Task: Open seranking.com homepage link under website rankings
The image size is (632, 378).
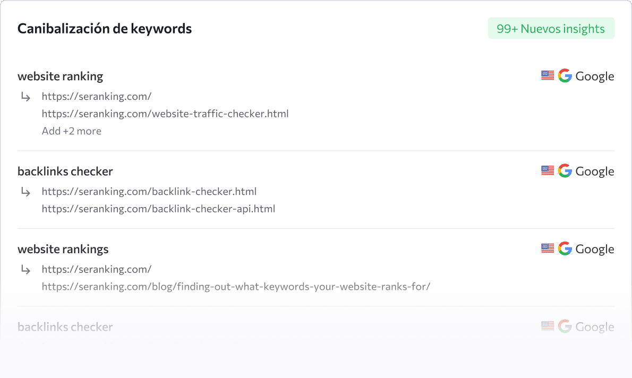Action: click(97, 269)
